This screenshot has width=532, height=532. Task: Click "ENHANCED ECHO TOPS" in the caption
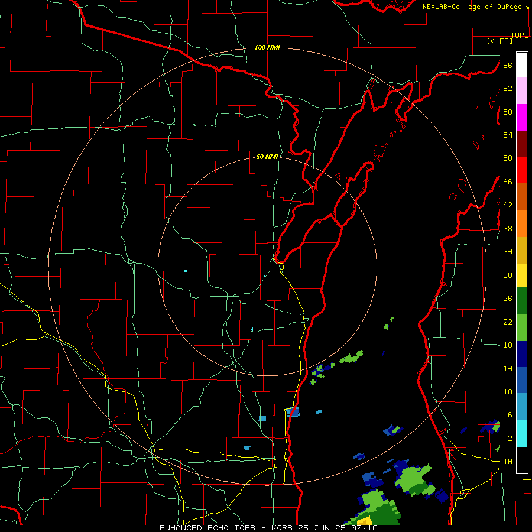coord(207,528)
